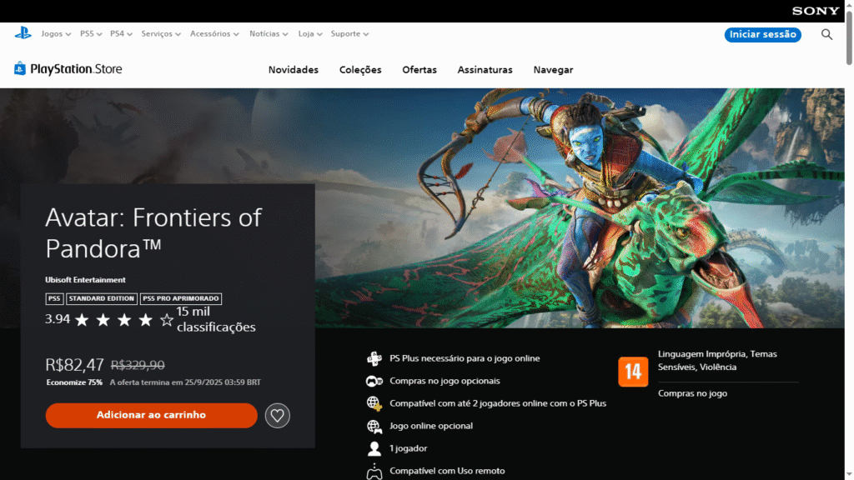Click the page vertical scrollbar thumb
This screenshot has height=480, width=854.
point(849,38)
